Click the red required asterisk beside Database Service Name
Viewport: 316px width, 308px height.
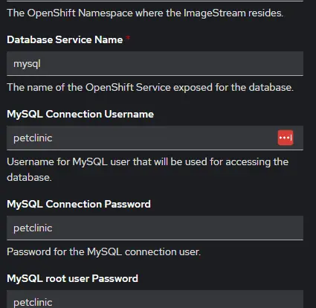point(128,38)
